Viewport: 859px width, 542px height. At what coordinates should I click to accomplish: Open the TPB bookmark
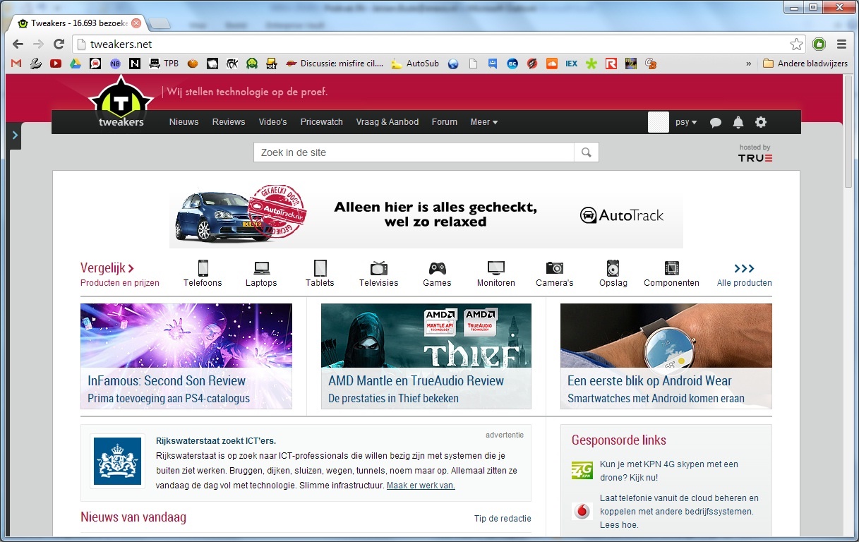point(164,64)
